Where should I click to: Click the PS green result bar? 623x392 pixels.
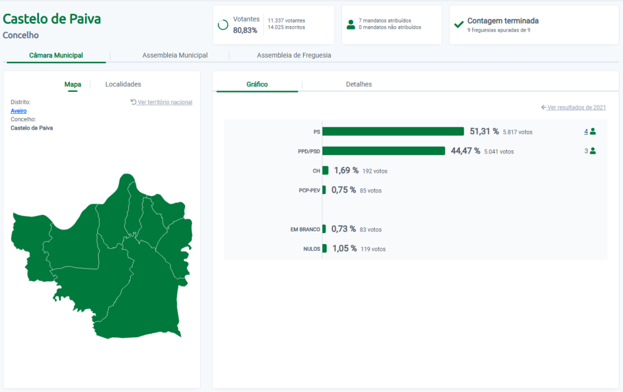pos(393,131)
